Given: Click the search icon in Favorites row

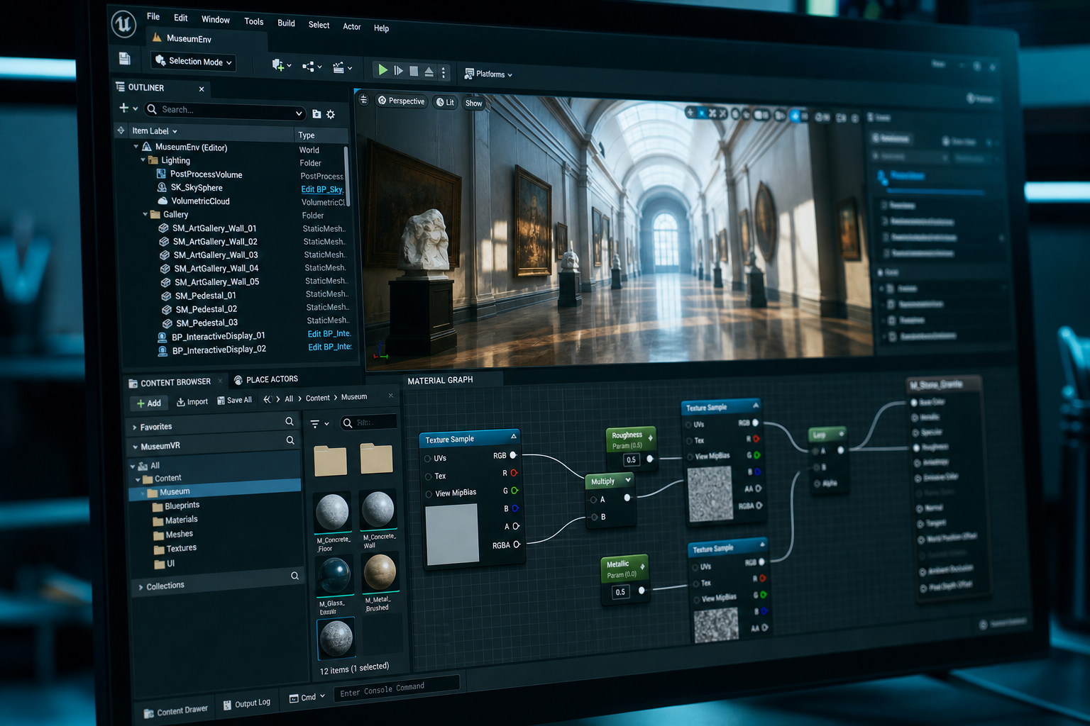Looking at the screenshot, I should 290,421.
